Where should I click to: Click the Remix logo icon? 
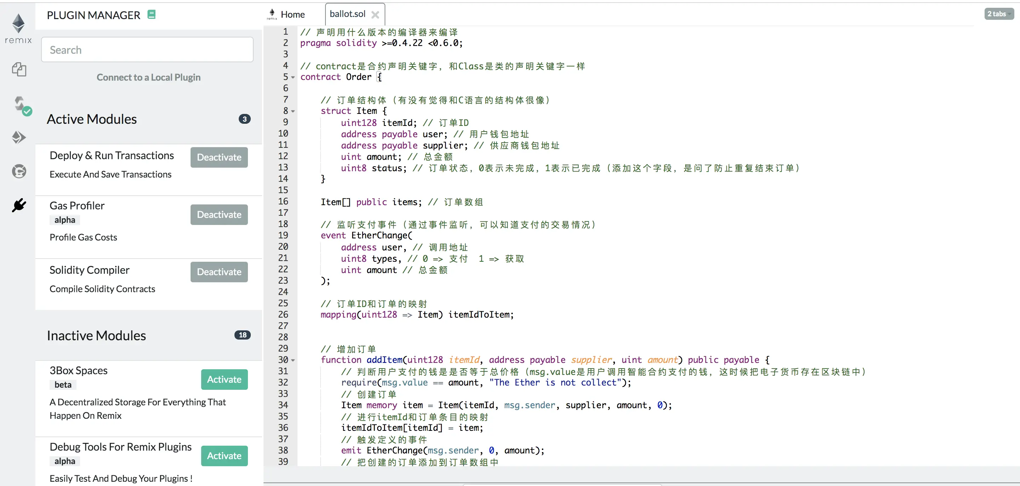pos(18,28)
